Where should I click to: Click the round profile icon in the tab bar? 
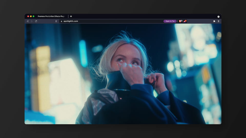(218, 17)
